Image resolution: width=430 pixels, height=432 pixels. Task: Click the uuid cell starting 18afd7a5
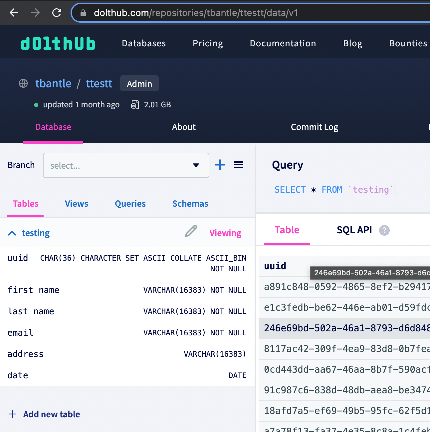pyautogui.click(x=347, y=411)
